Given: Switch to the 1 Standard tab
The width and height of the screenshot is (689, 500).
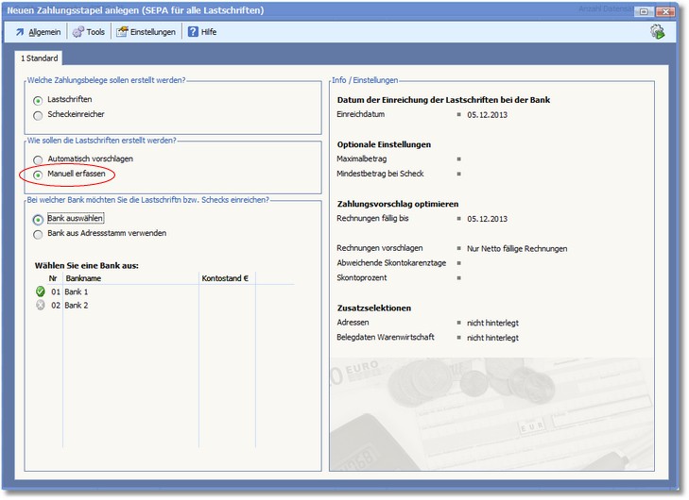Looking at the screenshot, I should 40,58.
